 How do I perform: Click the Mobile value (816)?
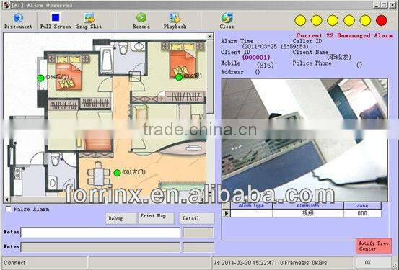pos(265,66)
